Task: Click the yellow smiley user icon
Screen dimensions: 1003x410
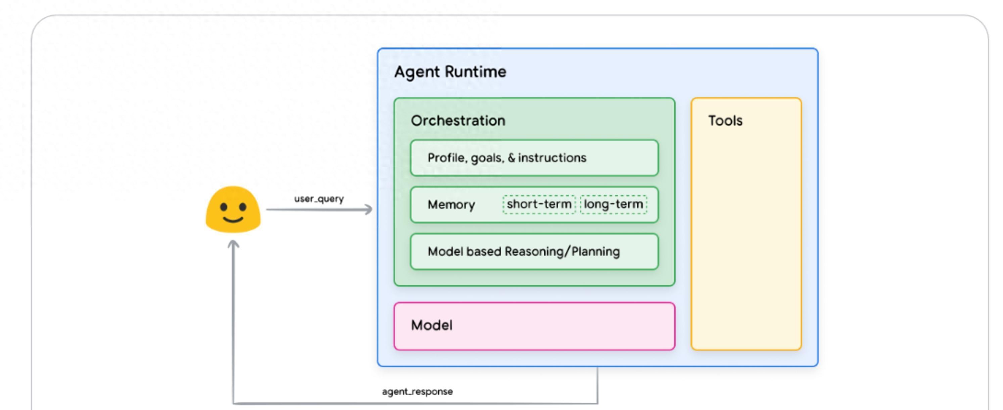Action: (233, 210)
